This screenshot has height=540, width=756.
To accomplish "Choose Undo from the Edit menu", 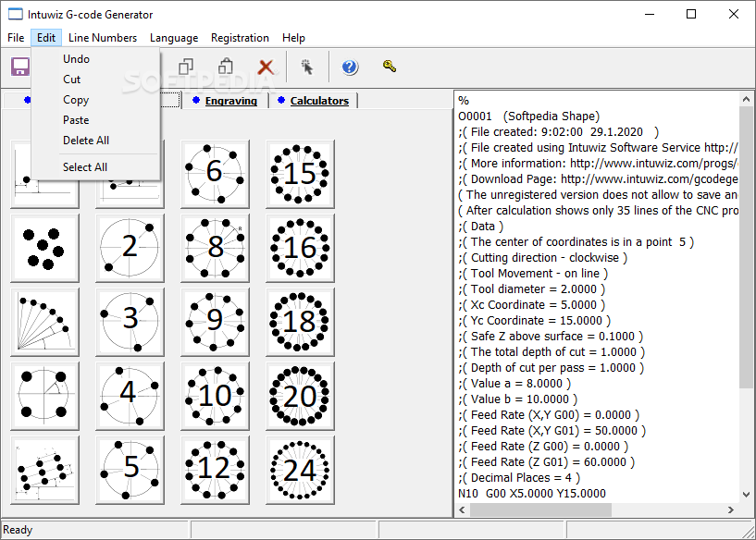I will click(95, 59).
